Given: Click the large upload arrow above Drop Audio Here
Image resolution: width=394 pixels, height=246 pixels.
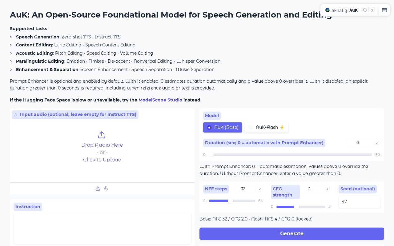Looking at the screenshot, I should click(x=102, y=135).
